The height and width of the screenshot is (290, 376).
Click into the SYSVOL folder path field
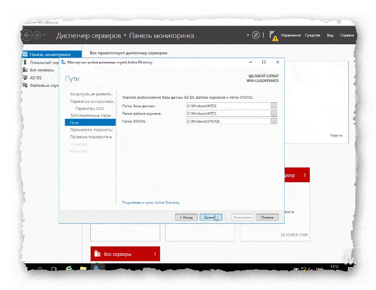tap(227, 122)
